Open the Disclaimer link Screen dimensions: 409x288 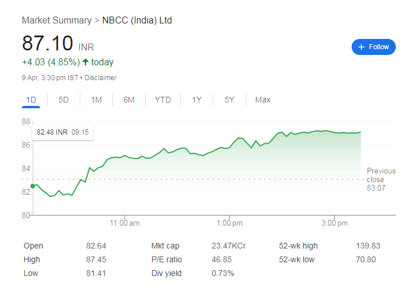tap(101, 78)
